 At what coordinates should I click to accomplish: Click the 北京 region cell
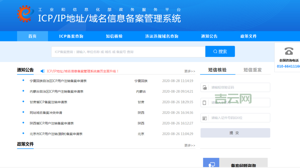141,134
